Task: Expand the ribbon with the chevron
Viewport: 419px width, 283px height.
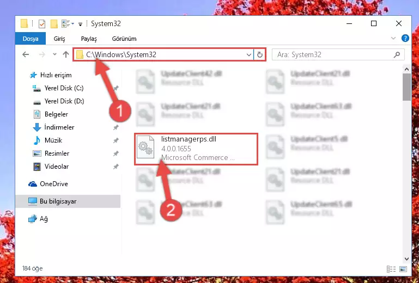Action: tap(393, 39)
